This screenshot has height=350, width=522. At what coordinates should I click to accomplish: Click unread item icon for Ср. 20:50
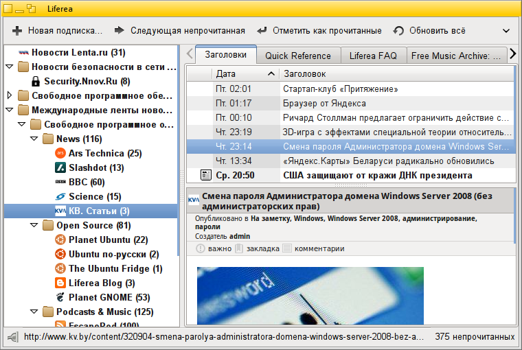point(206,175)
